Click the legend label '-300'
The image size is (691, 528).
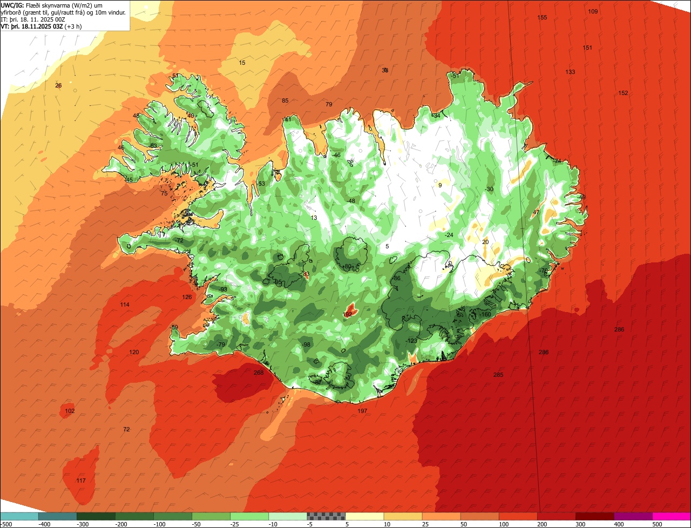84,524
